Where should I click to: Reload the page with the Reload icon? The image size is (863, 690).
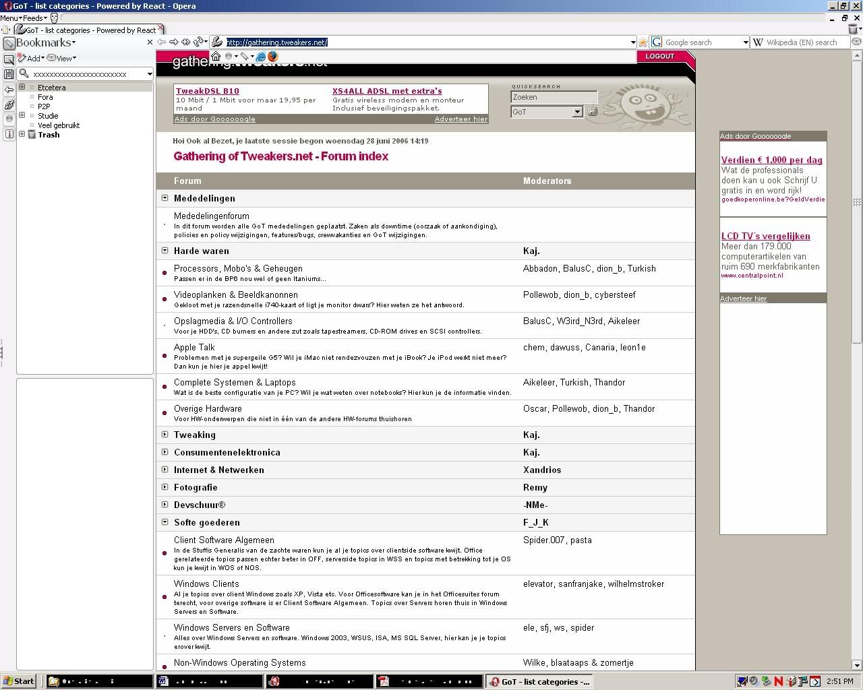pyautogui.click(x=199, y=42)
